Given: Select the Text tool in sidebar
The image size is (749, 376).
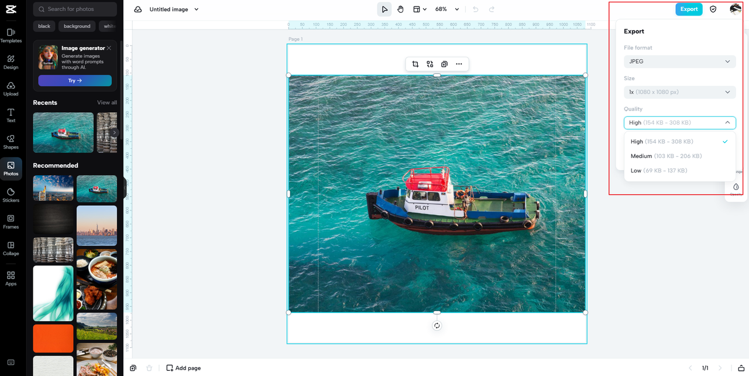Looking at the screenshot, I should (11, 115).
